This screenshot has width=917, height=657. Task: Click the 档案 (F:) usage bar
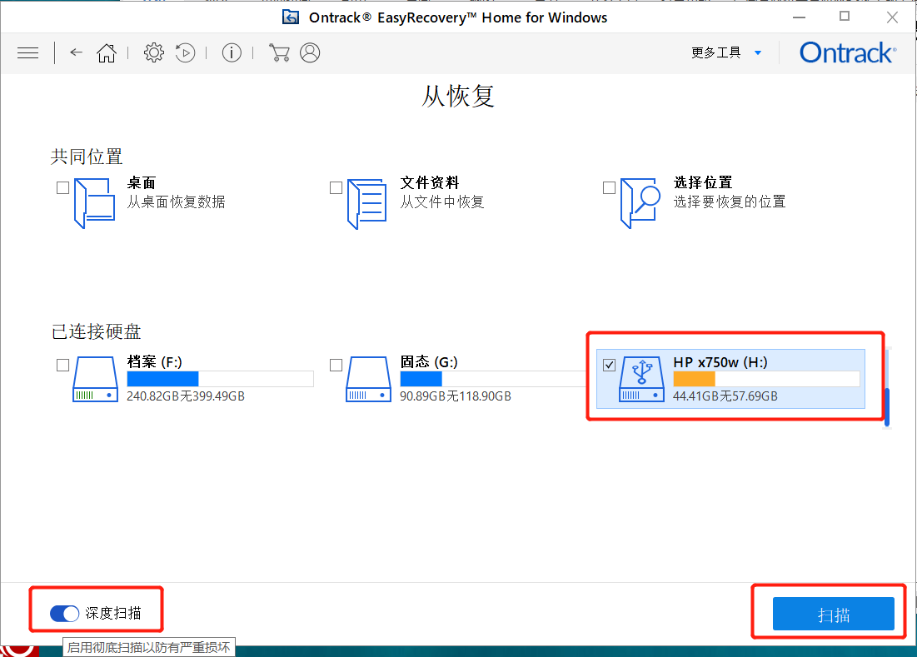pos(220,379)
